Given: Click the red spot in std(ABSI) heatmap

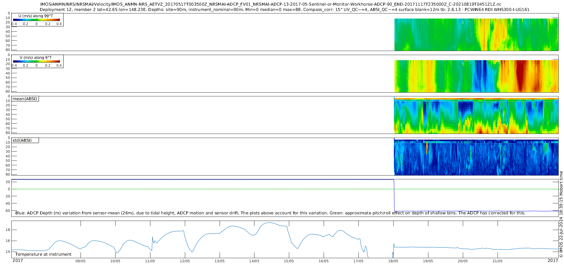Looking at the screenshot, I should coord(426,148).
